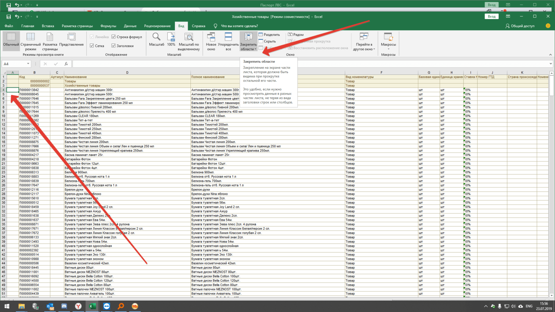Click the vertical scrollbar down arrow

[552, 296]
